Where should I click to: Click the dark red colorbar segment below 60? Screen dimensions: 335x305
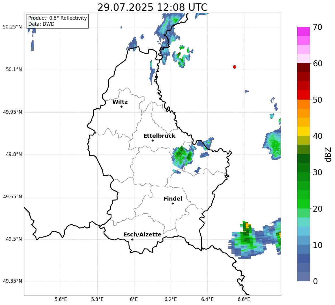(x=303, y=68)
